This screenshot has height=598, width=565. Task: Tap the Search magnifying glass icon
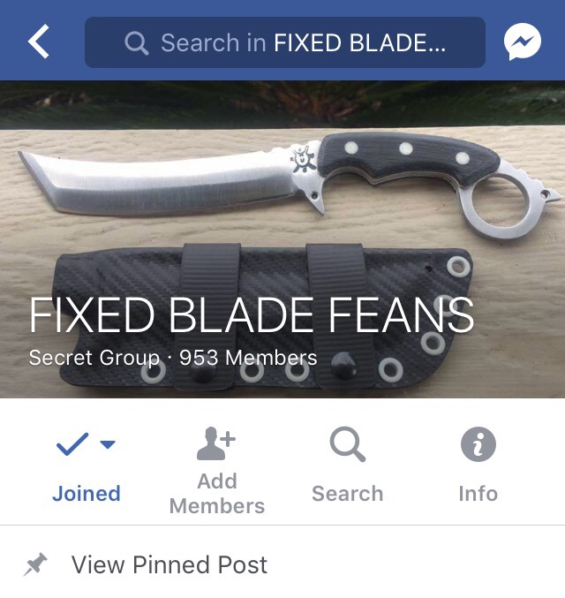point(347,444)
